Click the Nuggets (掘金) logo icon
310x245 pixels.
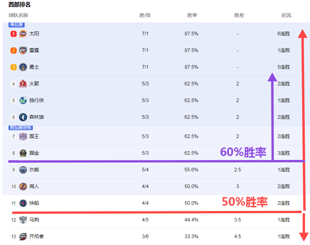[x=22, y=153]
